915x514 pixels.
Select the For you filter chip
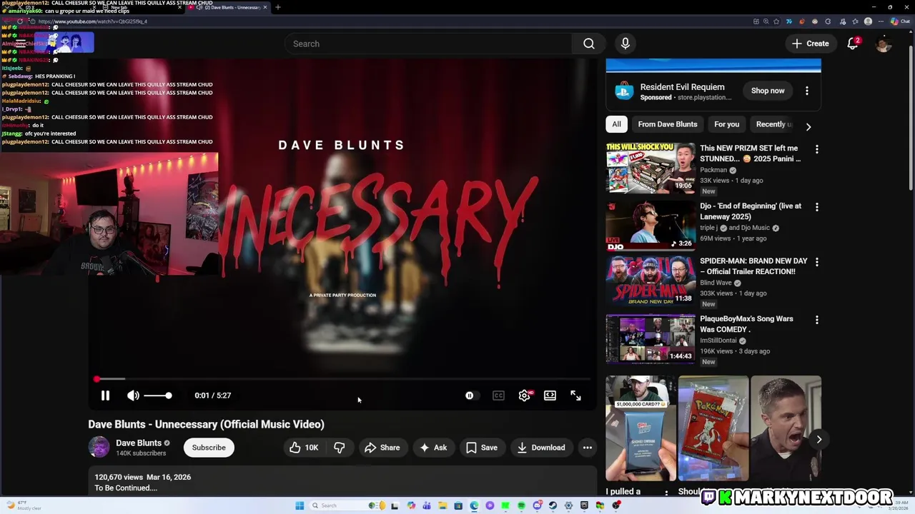click(727, 124)
